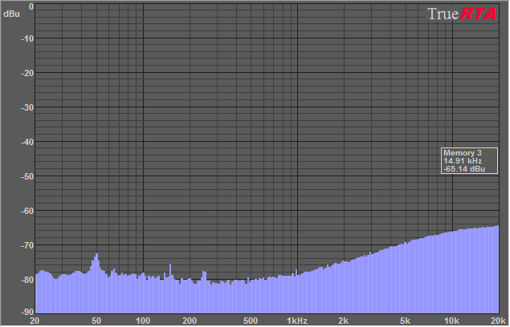510x327 pixels.
Task: Click the 'dBu' axis unit label
Action: [x=11, y=14]
